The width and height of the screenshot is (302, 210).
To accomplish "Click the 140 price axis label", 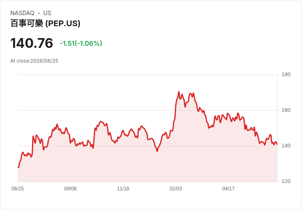I will click(x=286, y=146).
